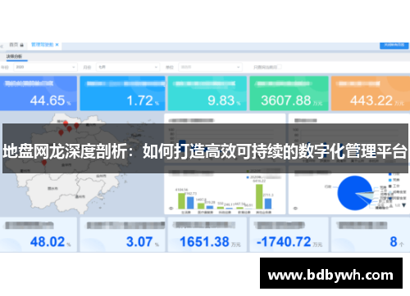Open the month dropdown showing 七月
Image resolution: width=410 pixels, height=296 pixels.
(127, 67)
